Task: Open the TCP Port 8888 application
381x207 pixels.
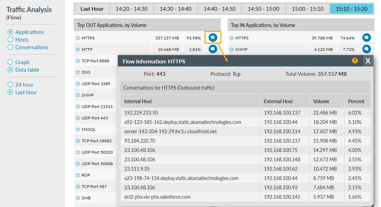Action: (x=95, y=61)
